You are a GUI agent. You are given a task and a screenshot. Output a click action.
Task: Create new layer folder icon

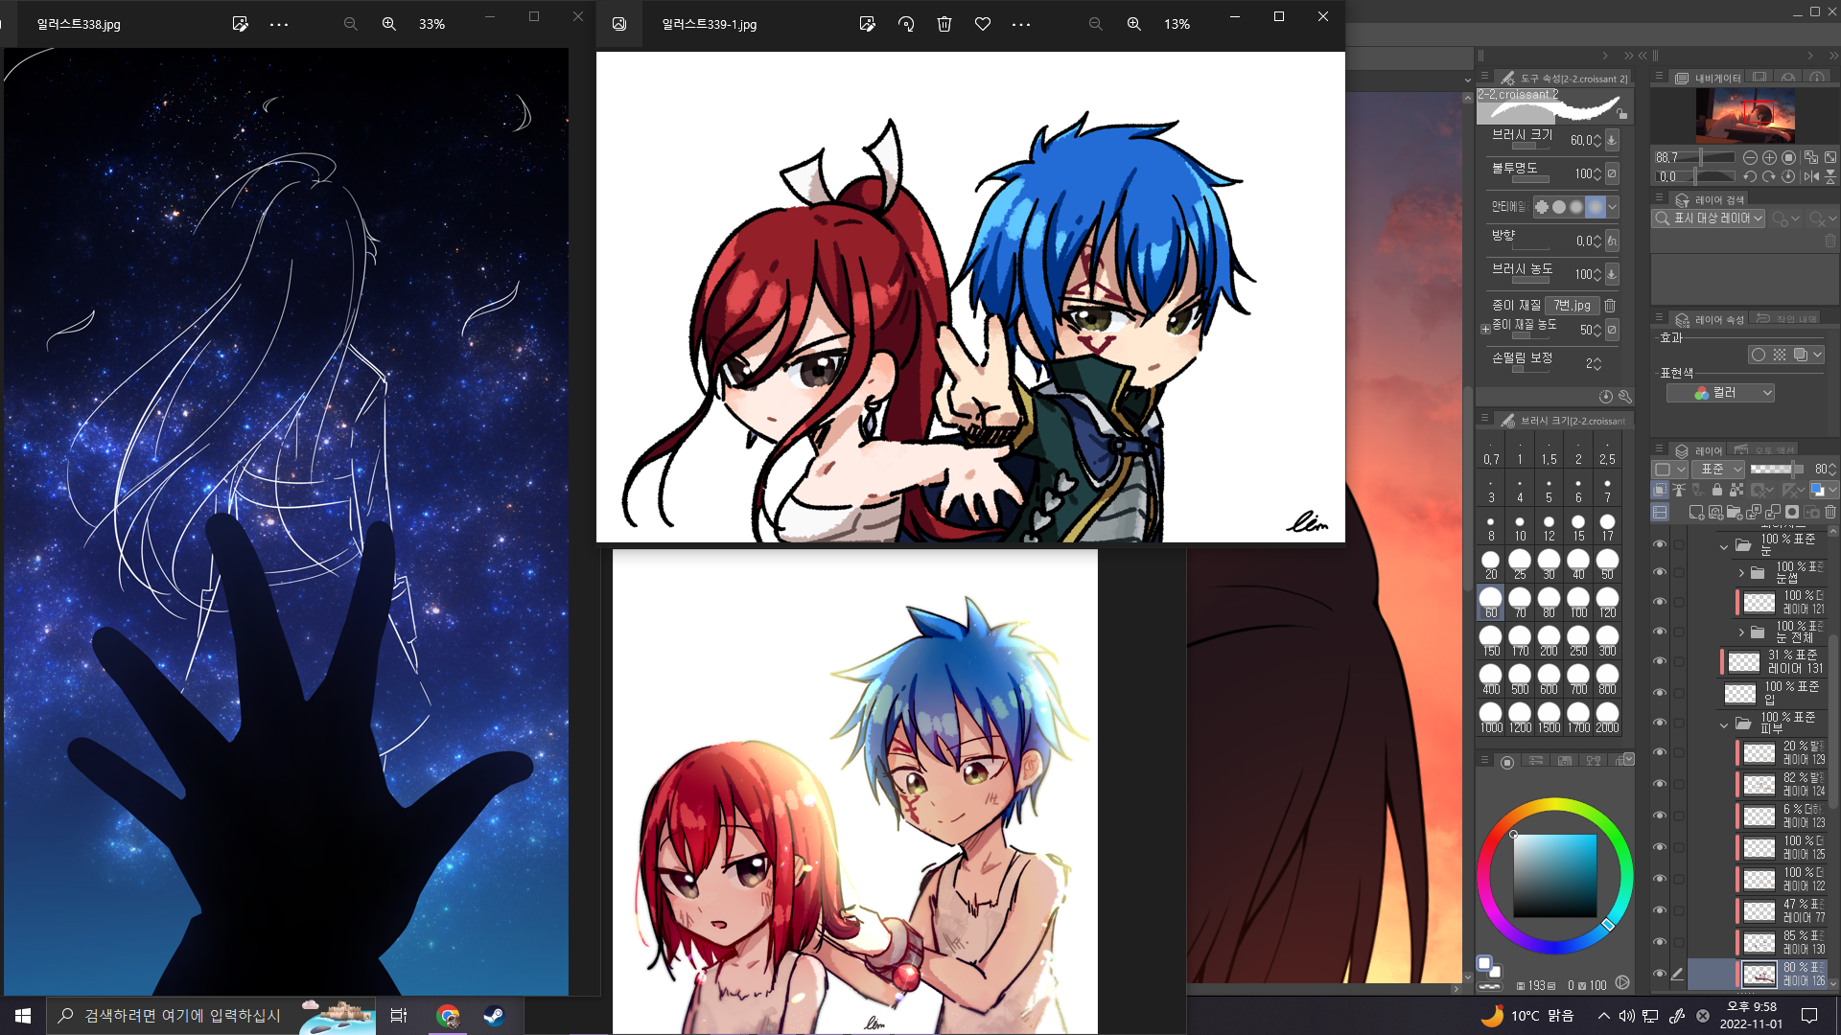coord(1735,513)
